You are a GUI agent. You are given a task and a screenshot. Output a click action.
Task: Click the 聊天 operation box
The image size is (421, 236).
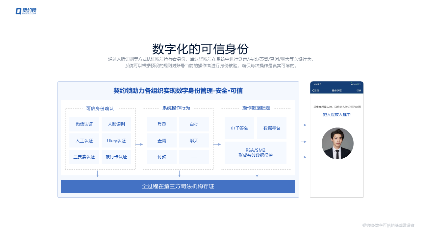pyautogui.click(x=194, y=141)
